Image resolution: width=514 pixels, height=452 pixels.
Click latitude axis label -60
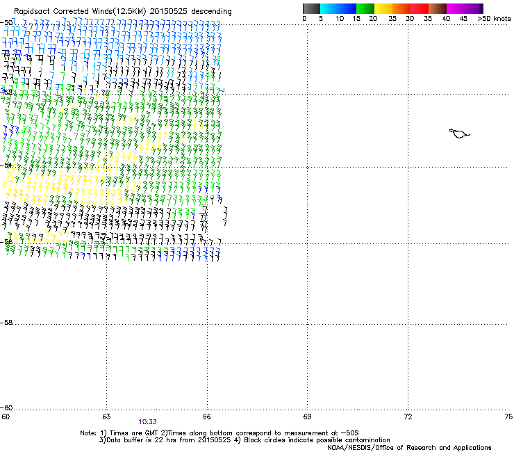6,407
